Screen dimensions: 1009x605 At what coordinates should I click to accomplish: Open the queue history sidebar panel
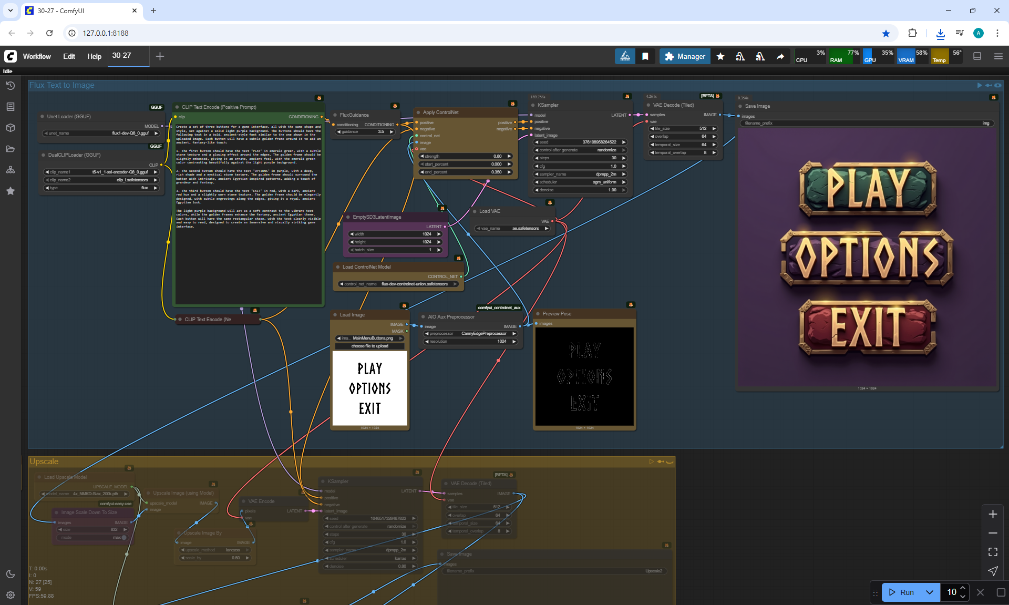click(11, 86)
